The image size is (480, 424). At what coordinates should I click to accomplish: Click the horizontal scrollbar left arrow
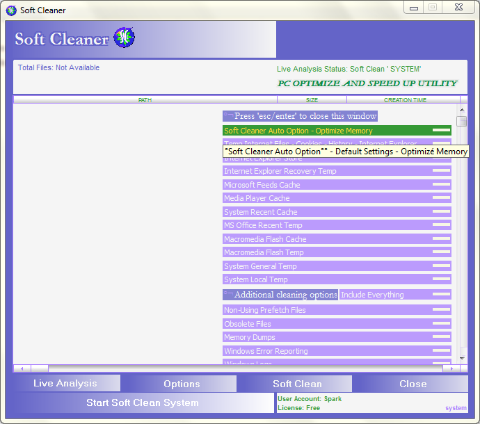click(x=22, y=368)
